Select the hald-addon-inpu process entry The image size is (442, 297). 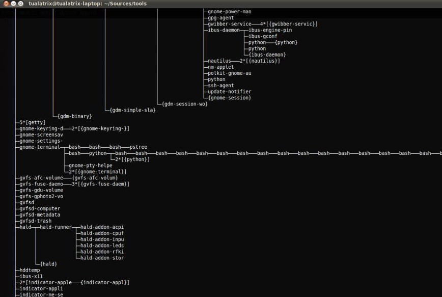[x=102, y=240]
